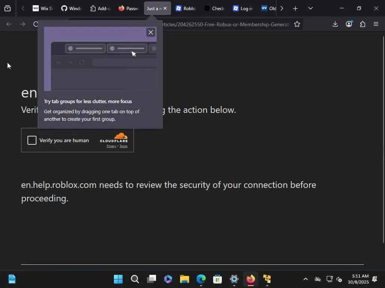
Task: Expand the list all tabs dropdown
Action: 310,9
